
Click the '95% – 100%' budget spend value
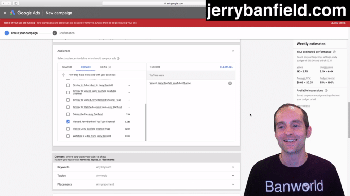[327, 83]
